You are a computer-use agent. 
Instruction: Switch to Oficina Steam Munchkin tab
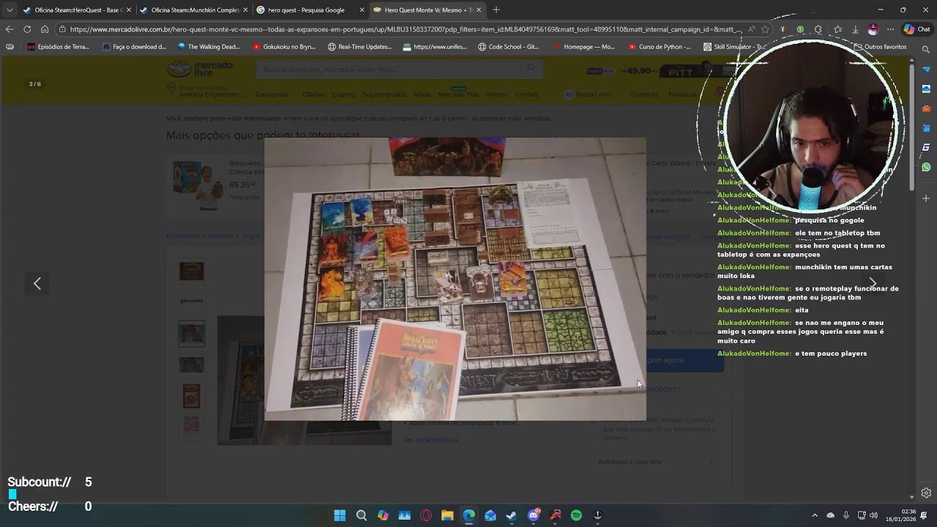click(193, 10)
